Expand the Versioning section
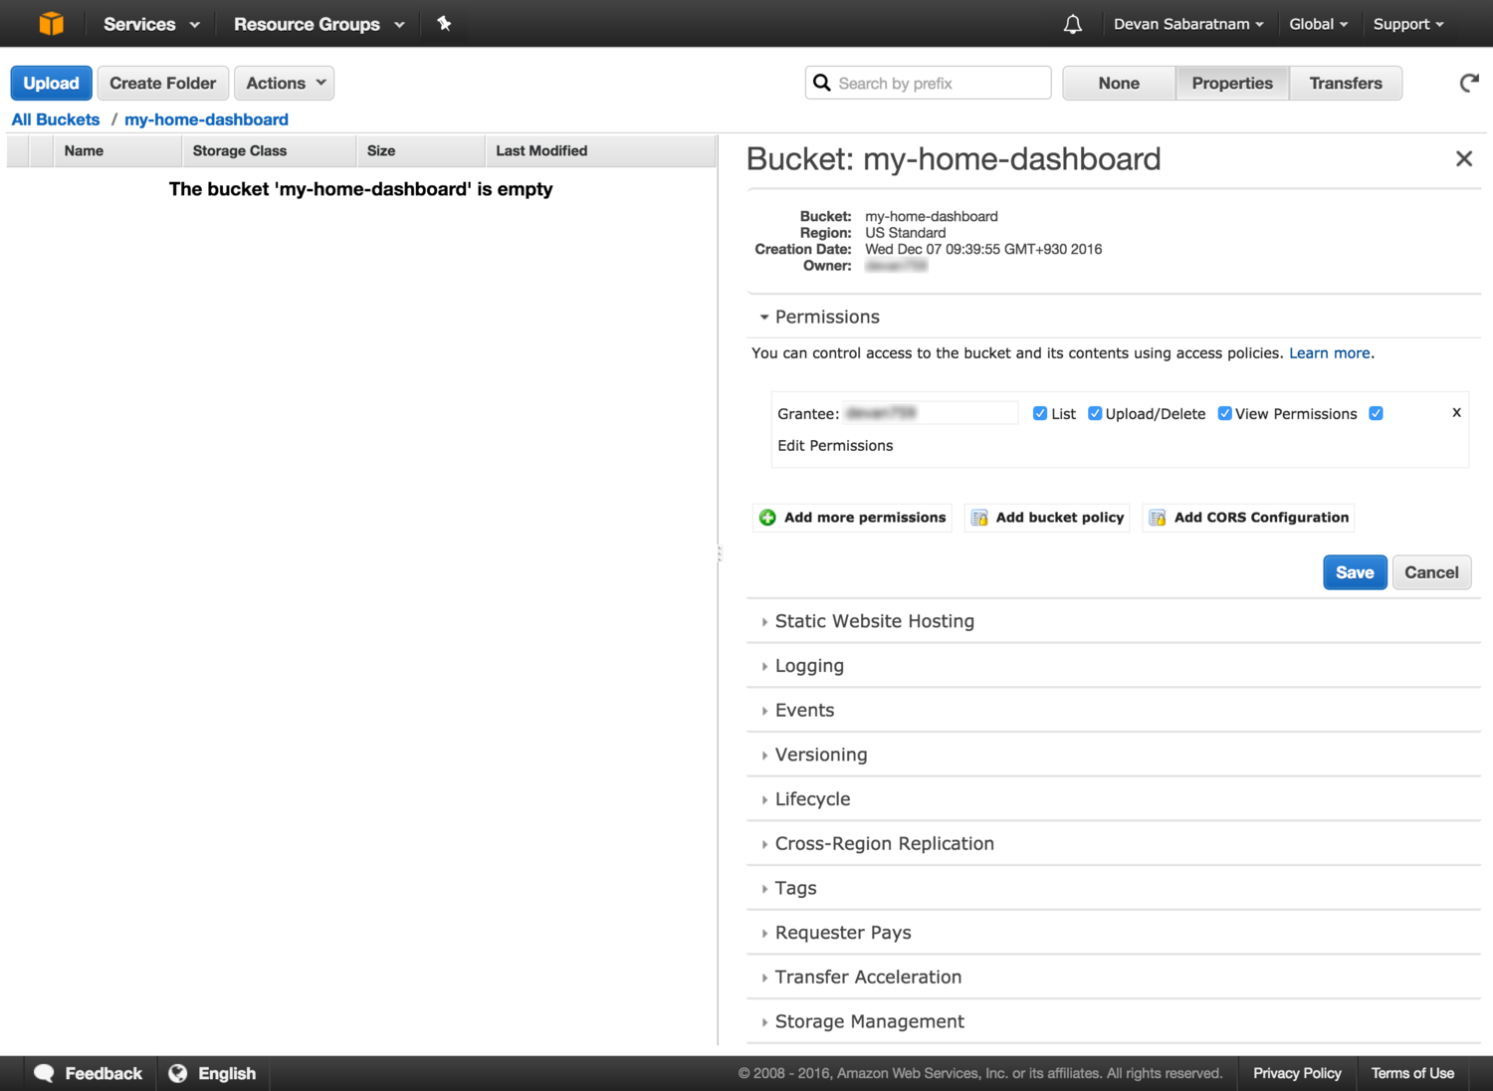 click(814, 755)
